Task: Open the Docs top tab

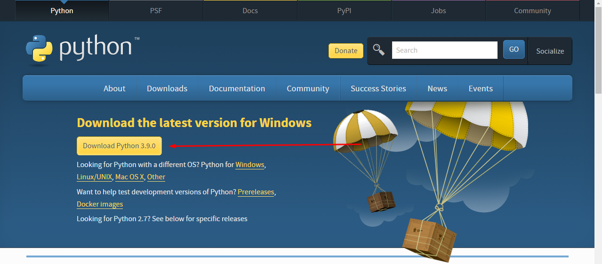Action: pyautogui.click(x=250, y=11)
